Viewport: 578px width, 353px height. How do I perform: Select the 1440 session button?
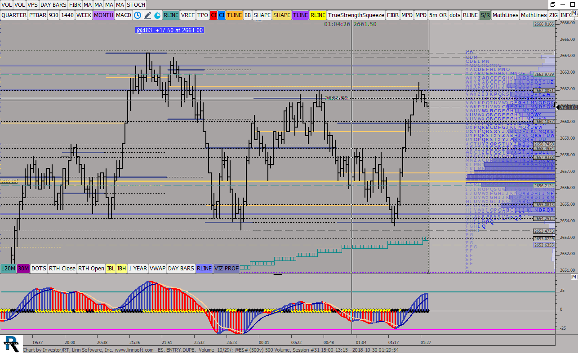pyautogui.click(x=67, y=15)
